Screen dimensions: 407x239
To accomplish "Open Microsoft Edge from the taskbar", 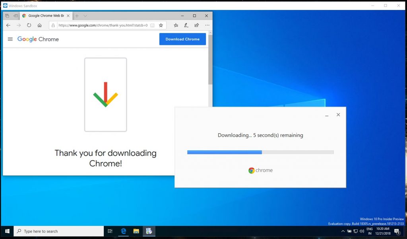I will [x=123, y=231].
